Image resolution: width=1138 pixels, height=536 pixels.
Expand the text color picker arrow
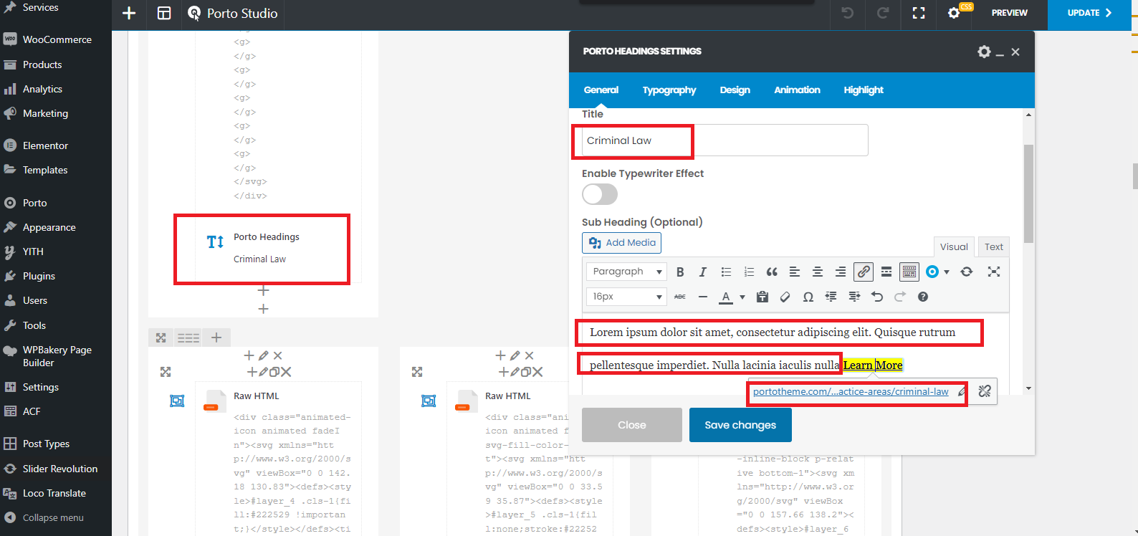(x=742, y=297)
